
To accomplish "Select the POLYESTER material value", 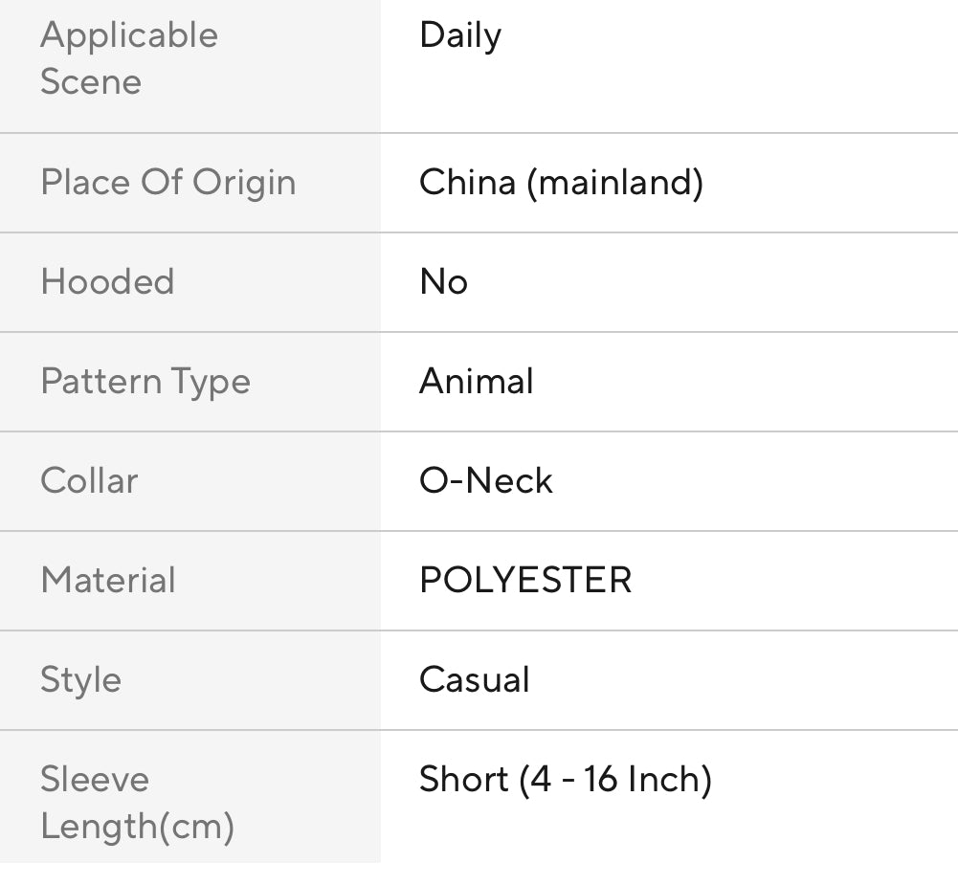I will coord(525,580).
